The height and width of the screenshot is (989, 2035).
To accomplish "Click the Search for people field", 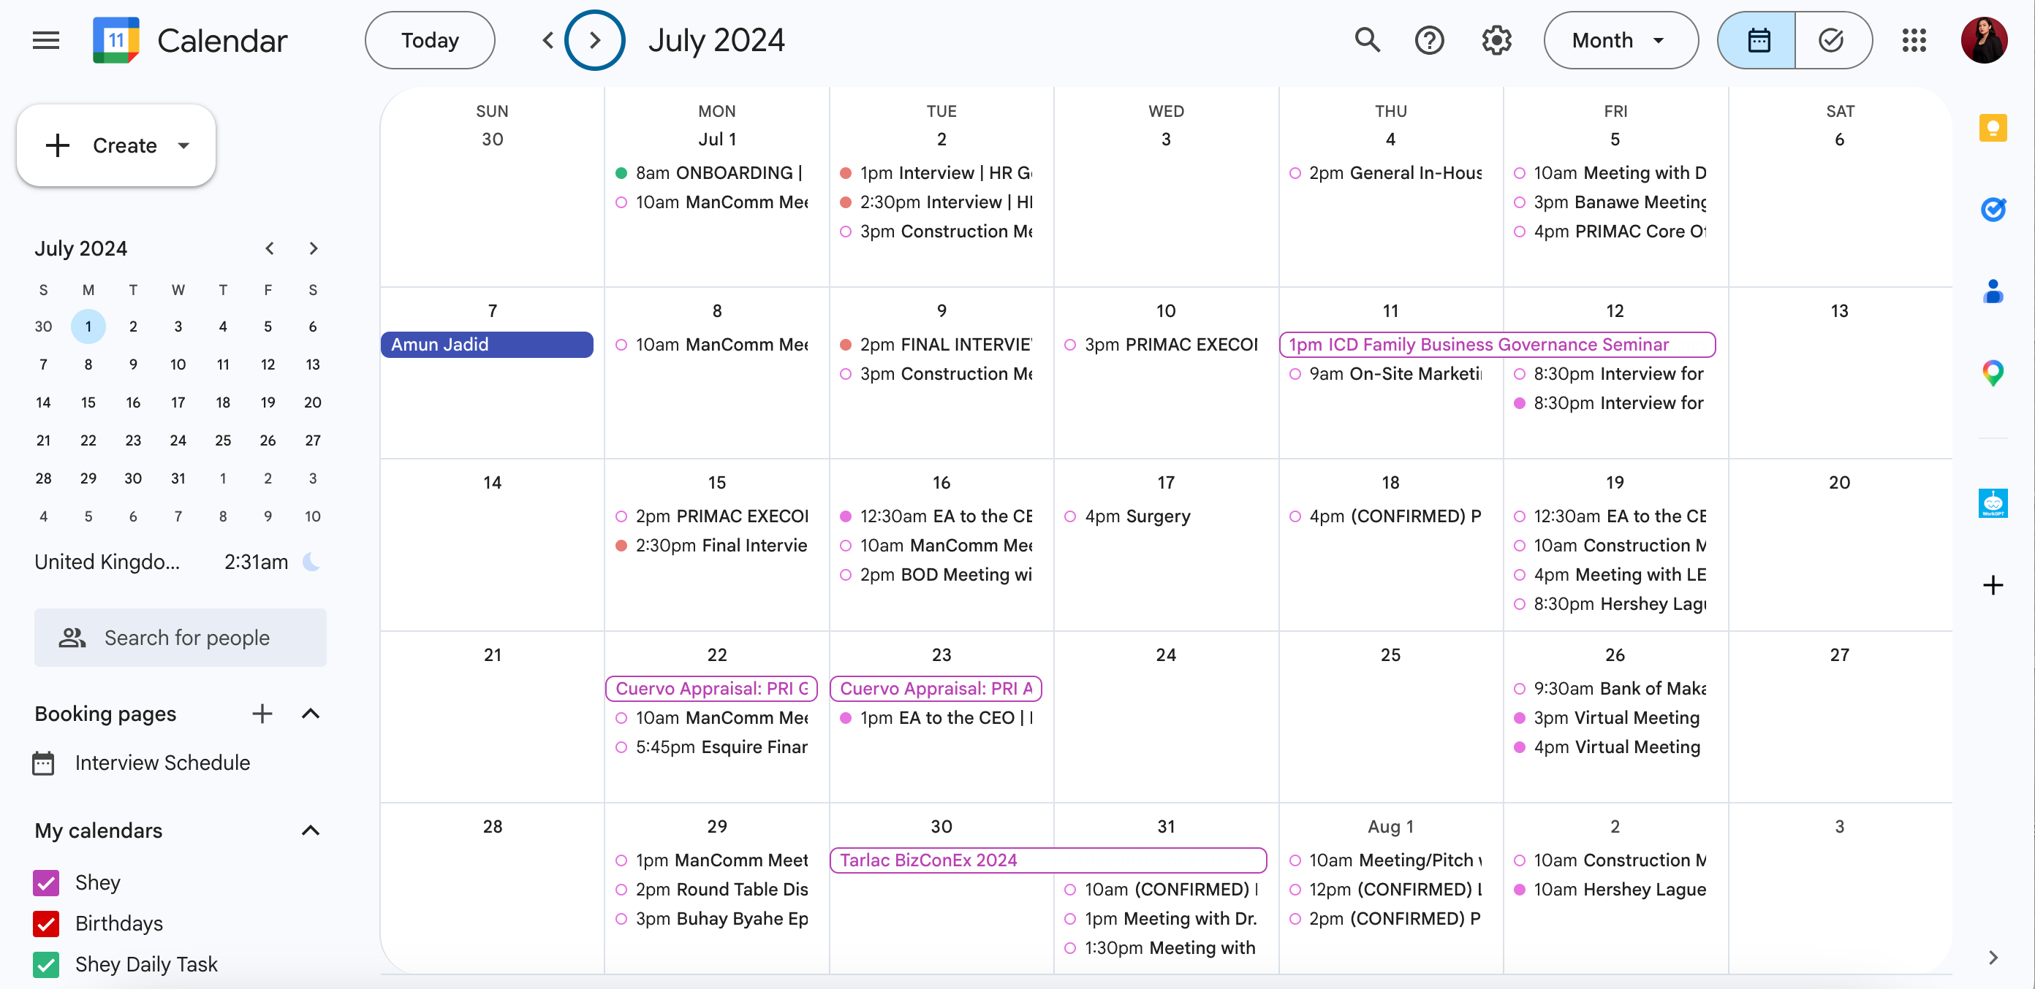I will 180,638.
